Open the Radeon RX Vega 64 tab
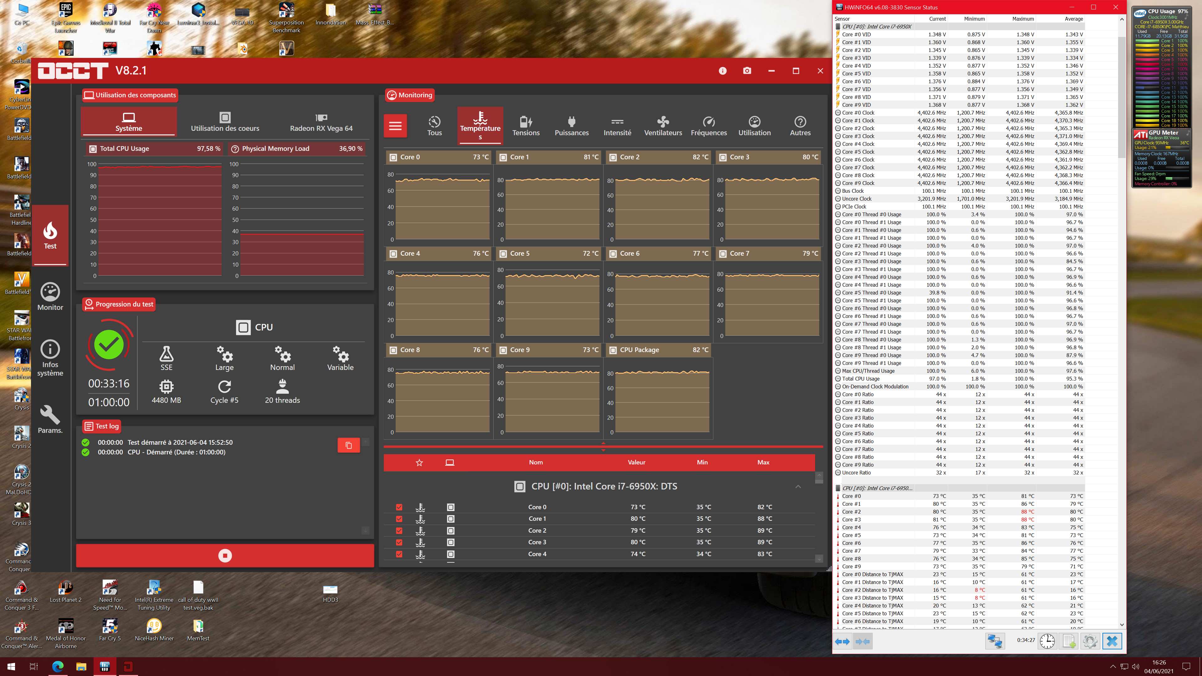1202x676 pixels. click(321, 122)
